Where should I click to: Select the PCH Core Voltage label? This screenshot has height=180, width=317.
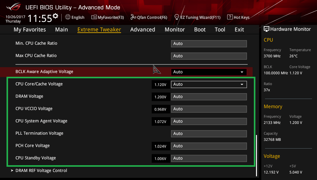pos(33,145)
